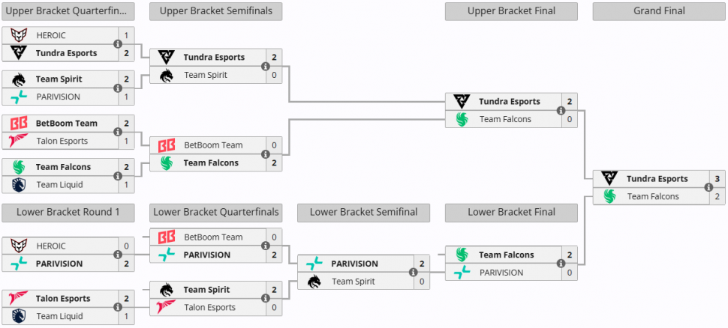This screenshot has width=728, height=328.
Task: Click Tundra Esports logo in Grand Final
Action: click(x=609, y=179)
